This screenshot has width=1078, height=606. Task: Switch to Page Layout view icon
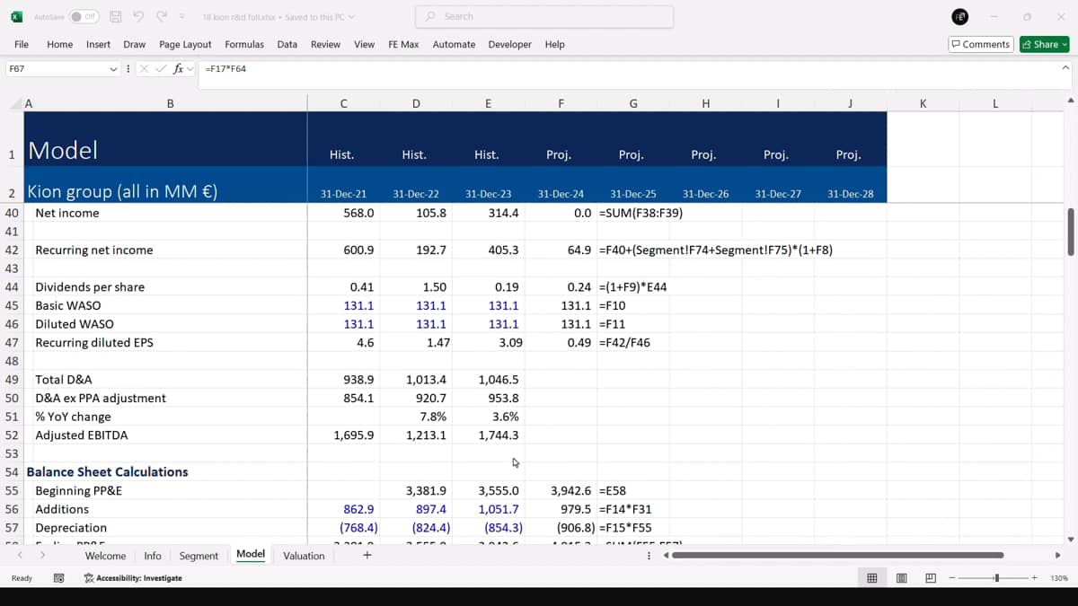tap(902, 578)
